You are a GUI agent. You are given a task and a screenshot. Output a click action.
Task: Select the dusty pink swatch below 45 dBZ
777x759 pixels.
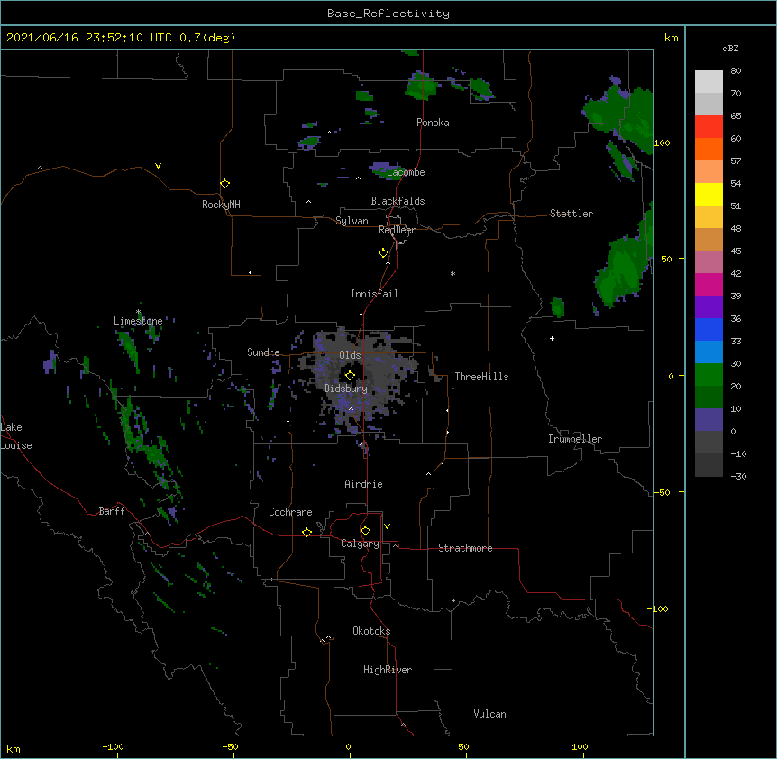point(708,262)
